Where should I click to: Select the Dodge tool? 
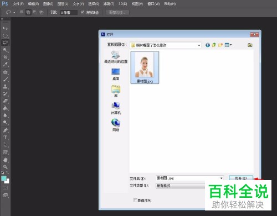[5, 123]
